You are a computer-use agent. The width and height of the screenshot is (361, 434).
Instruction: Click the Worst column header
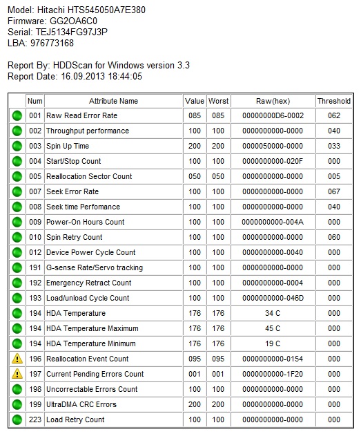click(x=218, y=101)
